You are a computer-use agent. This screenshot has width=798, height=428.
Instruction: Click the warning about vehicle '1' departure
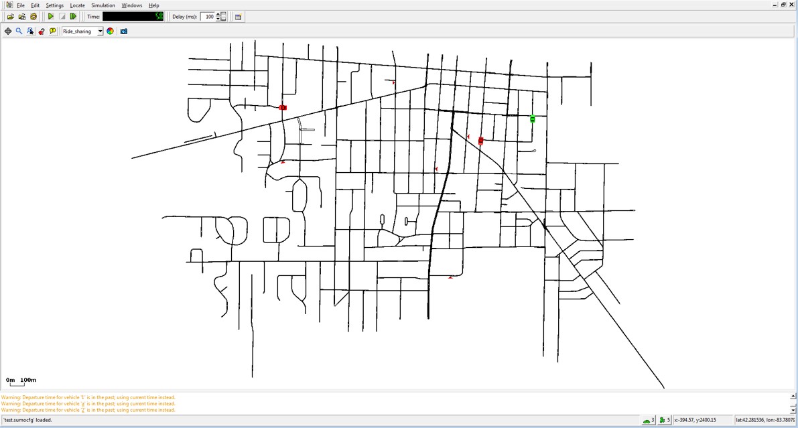tap(88, 397)
